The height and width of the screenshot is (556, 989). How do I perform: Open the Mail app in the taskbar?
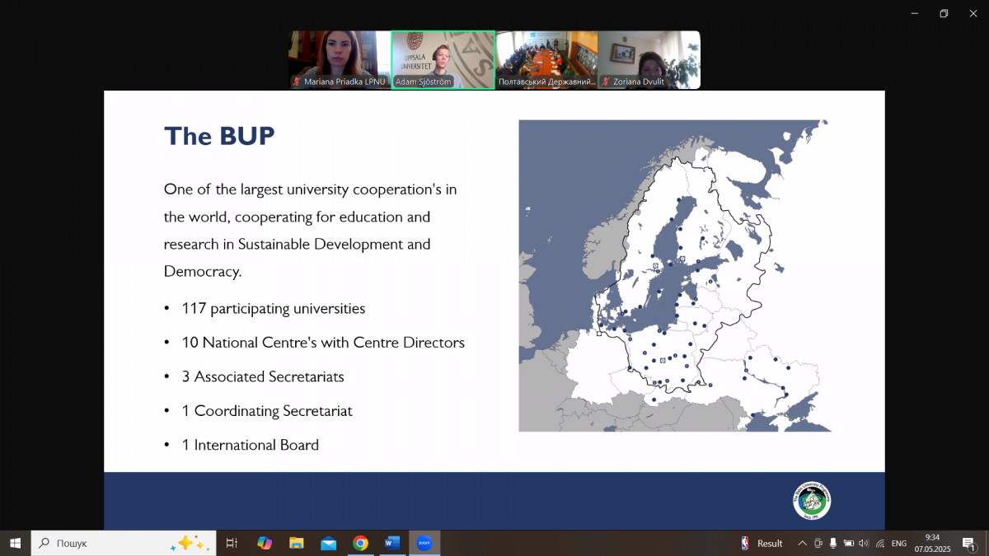pos(328,543)
